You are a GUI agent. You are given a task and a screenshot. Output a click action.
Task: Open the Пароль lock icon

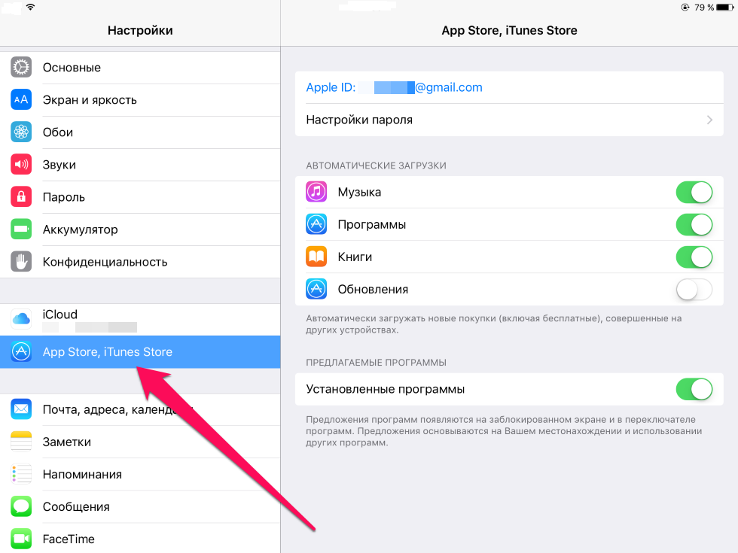point(21,197)
